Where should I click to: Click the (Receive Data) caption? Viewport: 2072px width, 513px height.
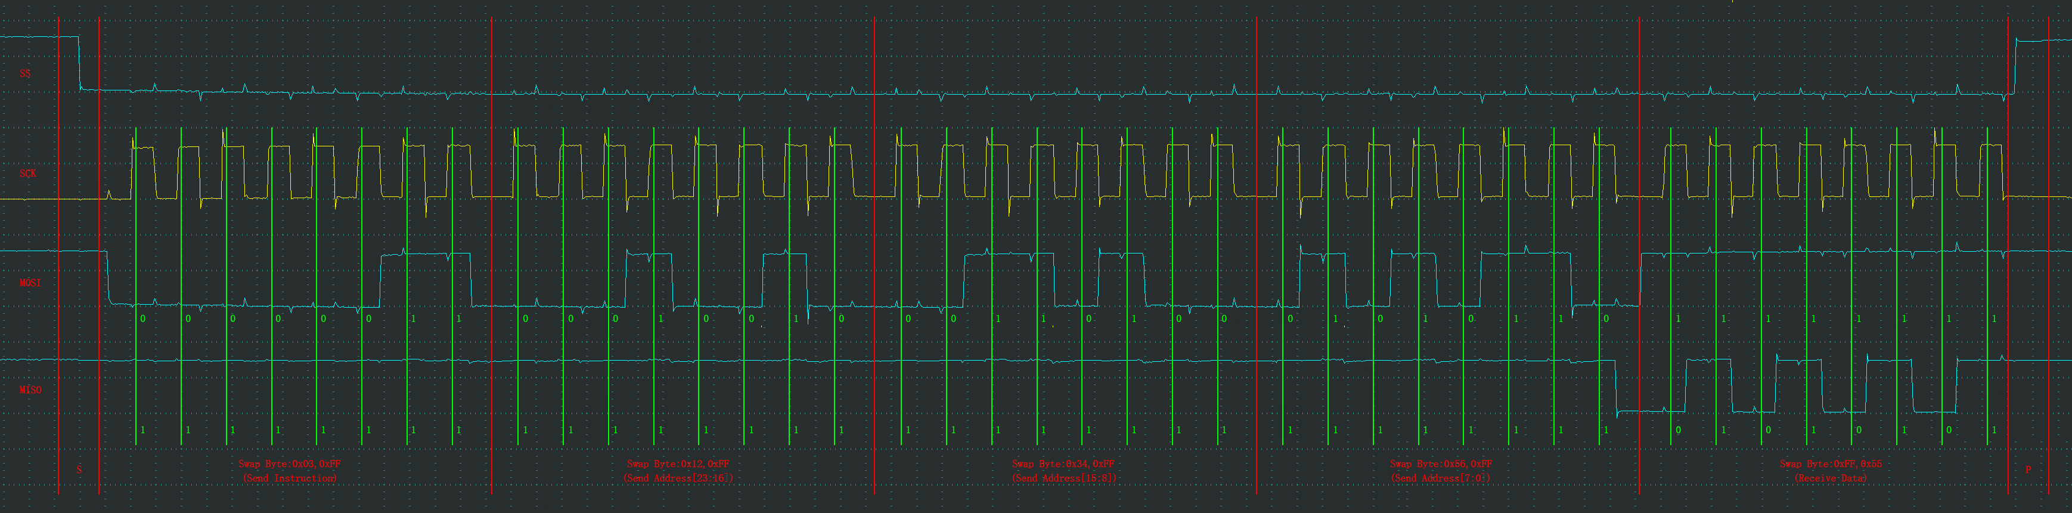pos(1830,478)
